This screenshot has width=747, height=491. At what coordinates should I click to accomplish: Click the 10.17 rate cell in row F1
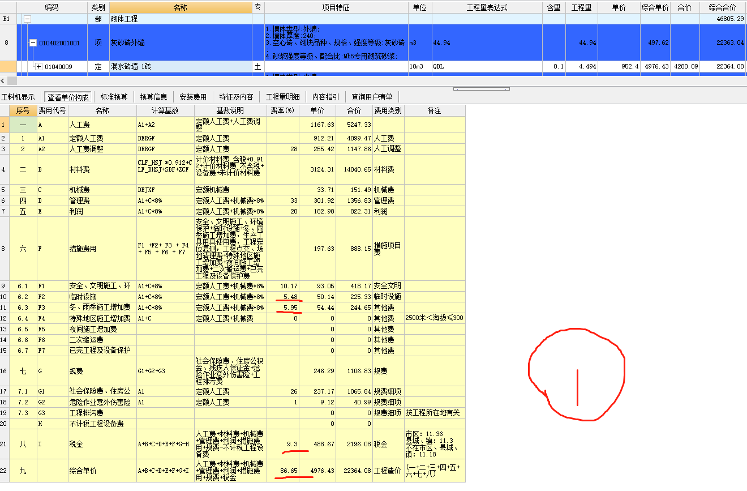(283, 286)
